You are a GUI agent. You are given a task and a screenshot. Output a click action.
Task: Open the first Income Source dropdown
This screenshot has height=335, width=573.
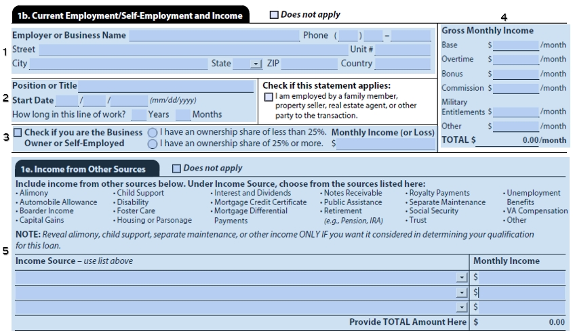pos(462,278)
